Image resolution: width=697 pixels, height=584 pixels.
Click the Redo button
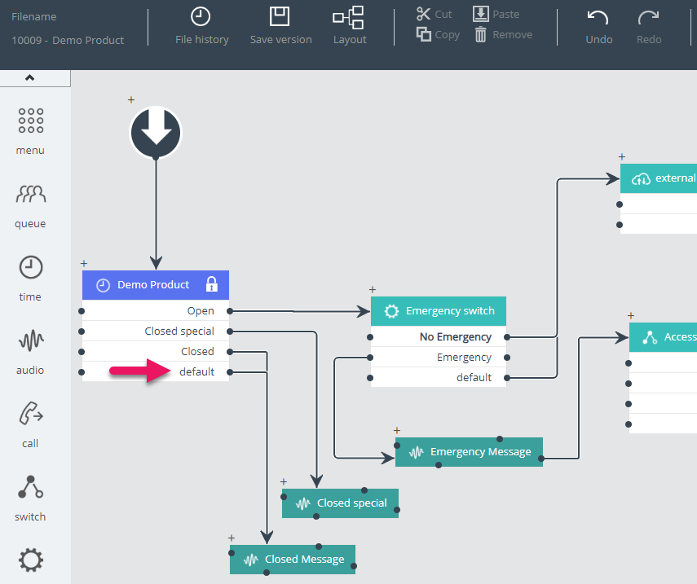(649, 25)
